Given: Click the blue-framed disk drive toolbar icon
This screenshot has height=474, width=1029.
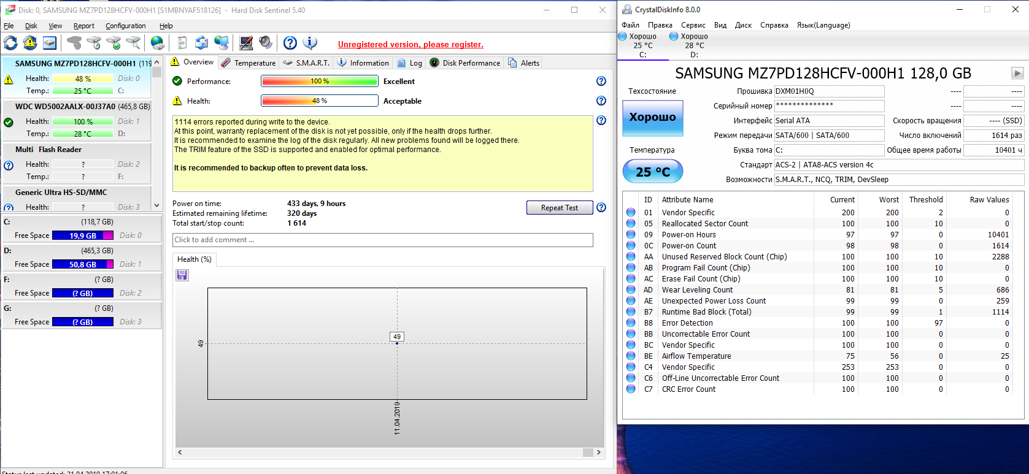Looking at the screenshot, I should click(x=50, y=43).
